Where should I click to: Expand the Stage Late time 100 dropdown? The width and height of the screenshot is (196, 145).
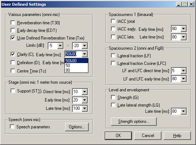tap(85, 108)
